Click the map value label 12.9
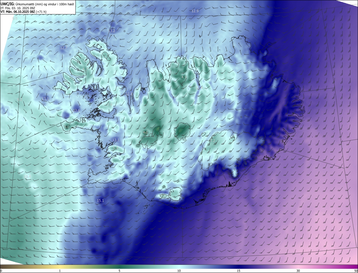 click(195, 11)
